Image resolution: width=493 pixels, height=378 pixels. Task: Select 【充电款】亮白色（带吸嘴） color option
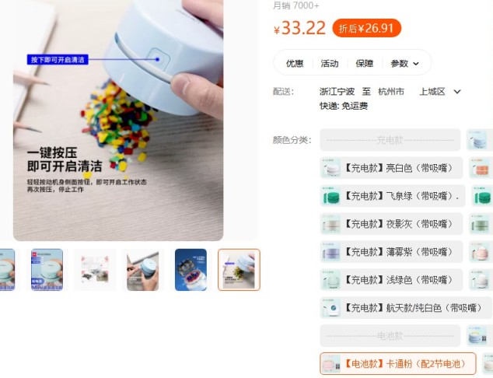[x=391, y=168]
